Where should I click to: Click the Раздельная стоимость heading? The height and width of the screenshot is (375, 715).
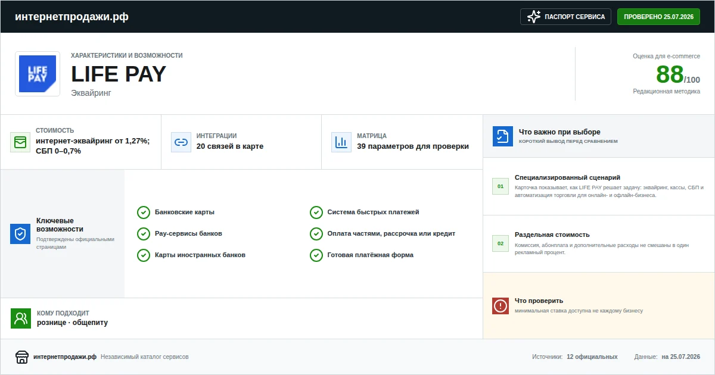point(552,235)
